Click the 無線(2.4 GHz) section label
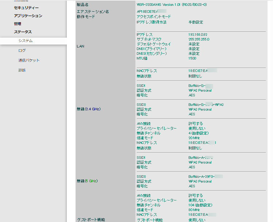Image resolution: width=273 pixels, height=222 pixels. click(89, 109)
